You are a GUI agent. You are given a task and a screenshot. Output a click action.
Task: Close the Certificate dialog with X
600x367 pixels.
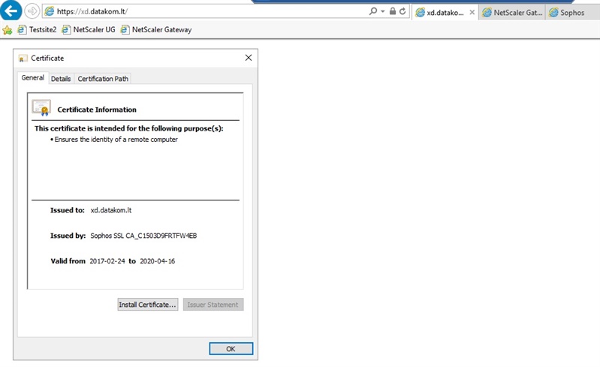(x=249, y=58)
